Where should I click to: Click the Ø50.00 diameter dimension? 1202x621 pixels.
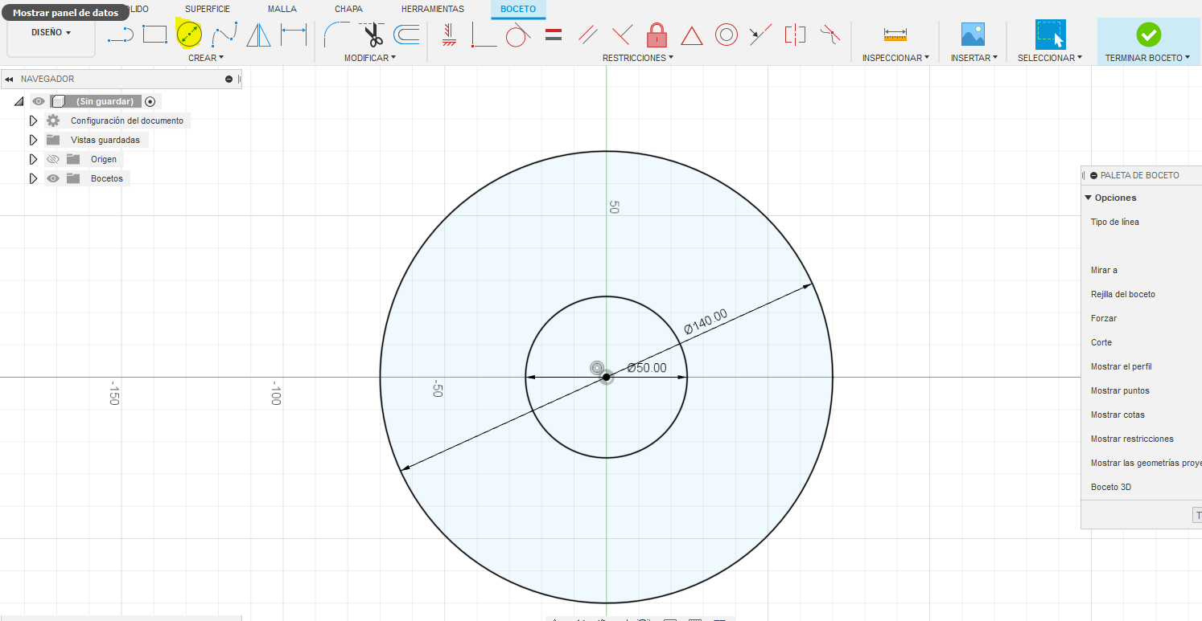(x=647, y=368)
